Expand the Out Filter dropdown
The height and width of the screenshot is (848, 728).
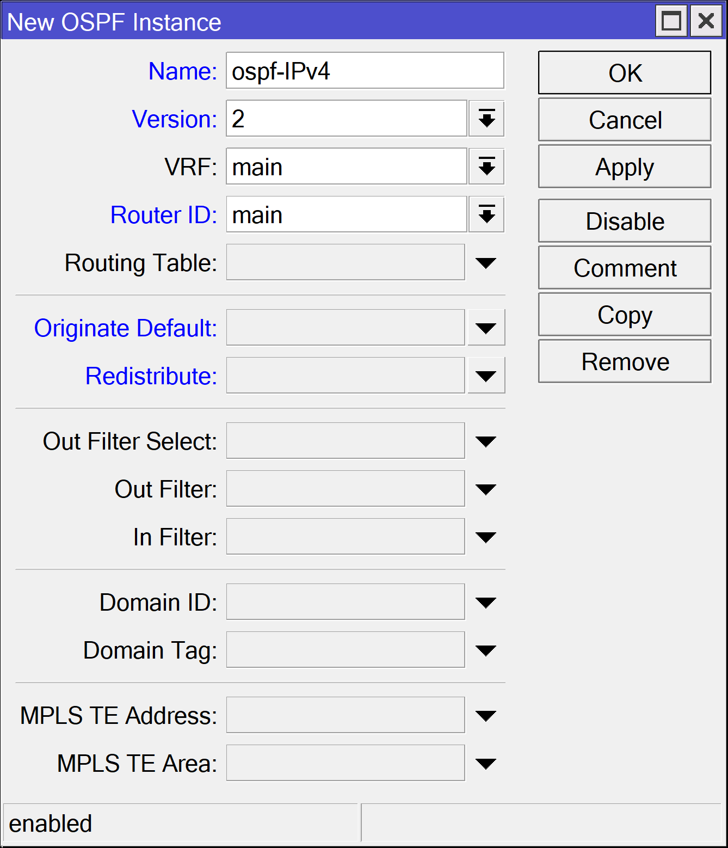click(x=486, y=488)
